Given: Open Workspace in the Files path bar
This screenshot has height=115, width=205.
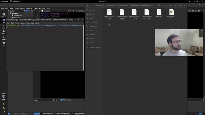Looking at the screenshot, I should [x=111, y=5].
